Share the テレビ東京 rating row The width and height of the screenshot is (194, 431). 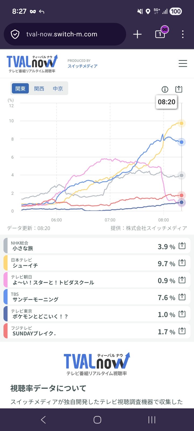coord(182,314)
